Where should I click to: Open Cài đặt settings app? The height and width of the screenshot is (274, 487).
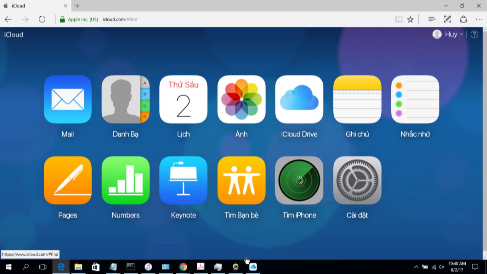pyautogui.click(x=357, y=180)
